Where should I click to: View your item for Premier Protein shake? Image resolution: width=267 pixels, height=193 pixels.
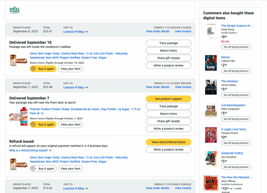[x=71, y=124]
